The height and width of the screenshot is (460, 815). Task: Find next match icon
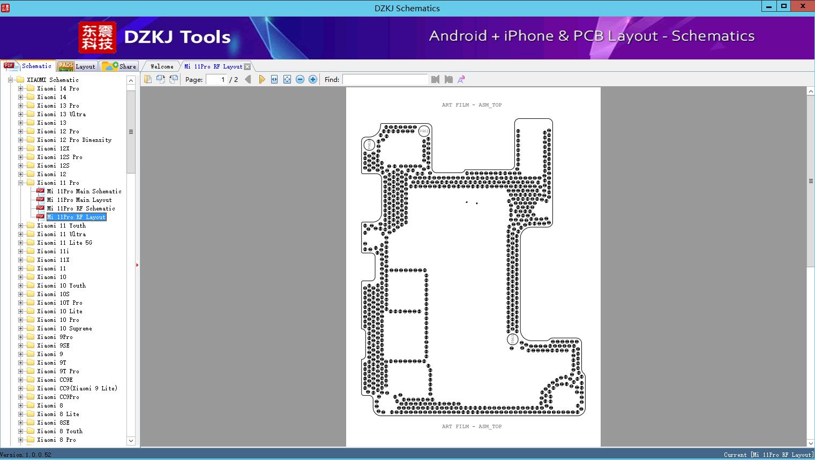pos(448,79)
